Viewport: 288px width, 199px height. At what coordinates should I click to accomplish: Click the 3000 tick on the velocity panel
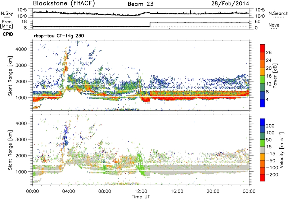coord(21,139)
